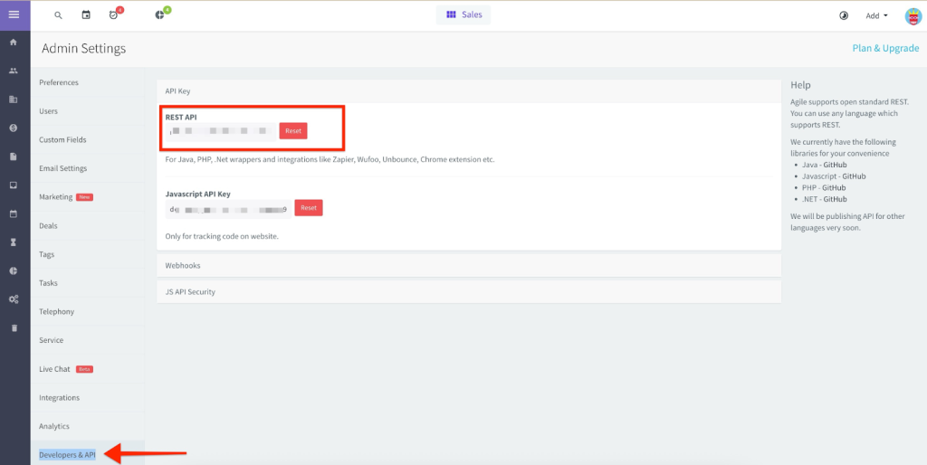Open the alarm clock with red badge

(x=114, y=15)
